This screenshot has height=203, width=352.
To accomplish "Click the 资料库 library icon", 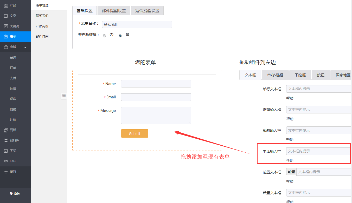I will 6,140.
